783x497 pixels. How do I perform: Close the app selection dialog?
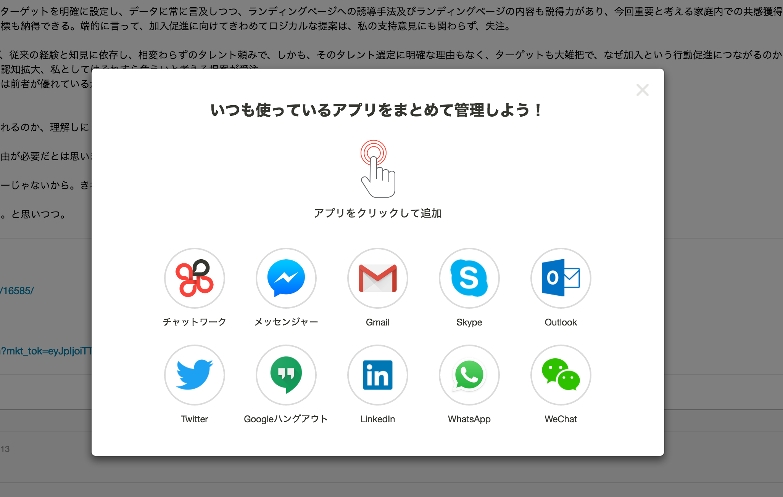click(x=643, y=90)
